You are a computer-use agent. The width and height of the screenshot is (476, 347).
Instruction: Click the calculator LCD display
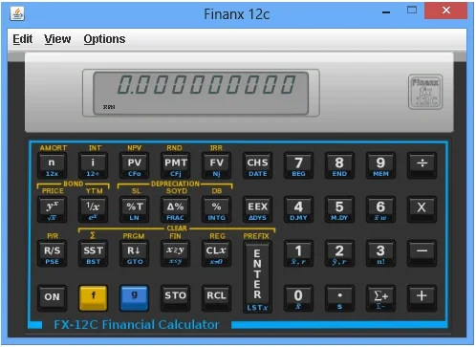click(201, 93)
